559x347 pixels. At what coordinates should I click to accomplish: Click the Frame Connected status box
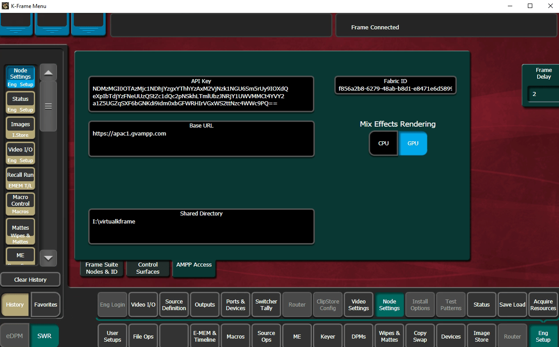(x=447, y=25)
